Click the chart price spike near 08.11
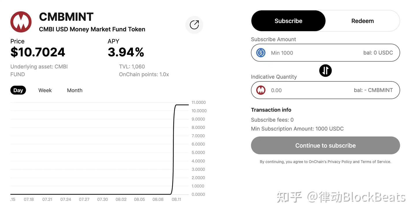416x214 pixels. tap(173, 144)
